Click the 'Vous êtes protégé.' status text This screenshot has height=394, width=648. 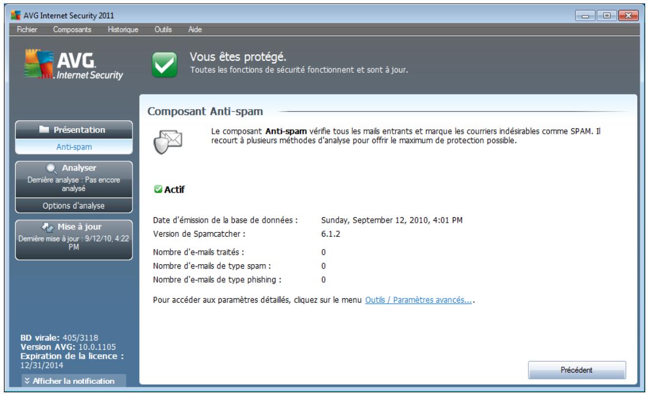238,57
